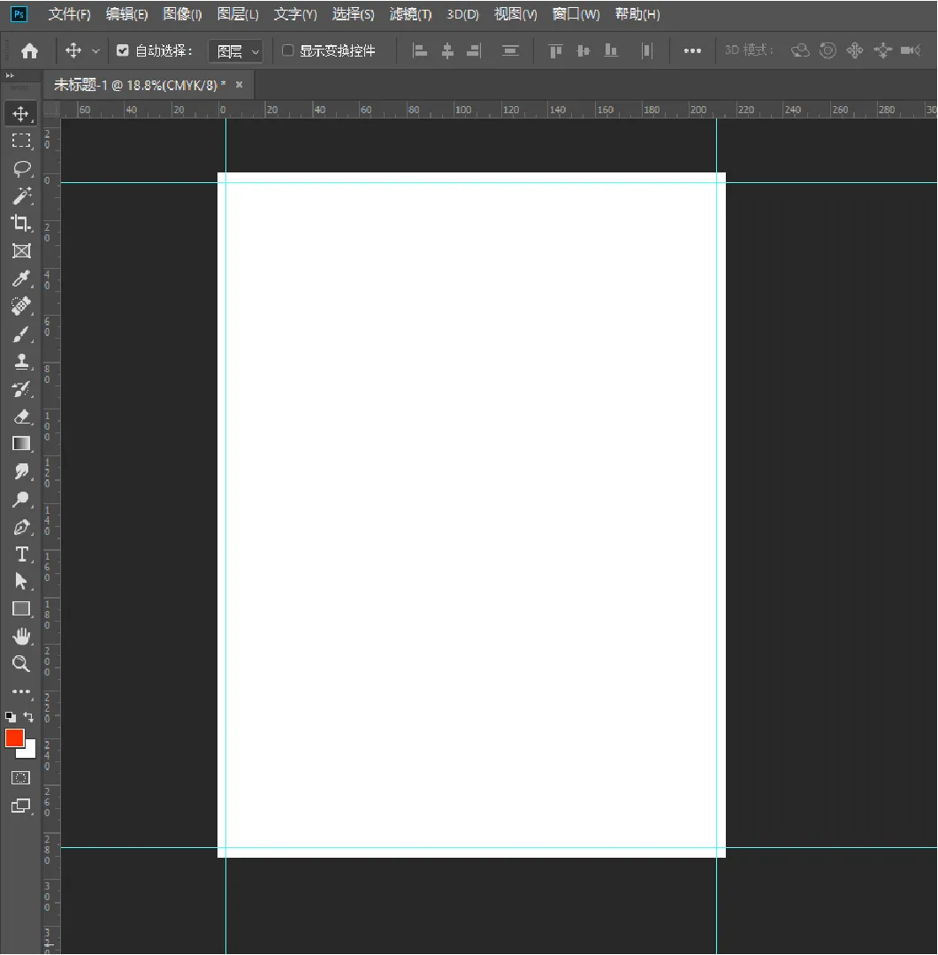Distribute vertically in the options bar
Screen dimensions: 938x955
tap(510, 50)
